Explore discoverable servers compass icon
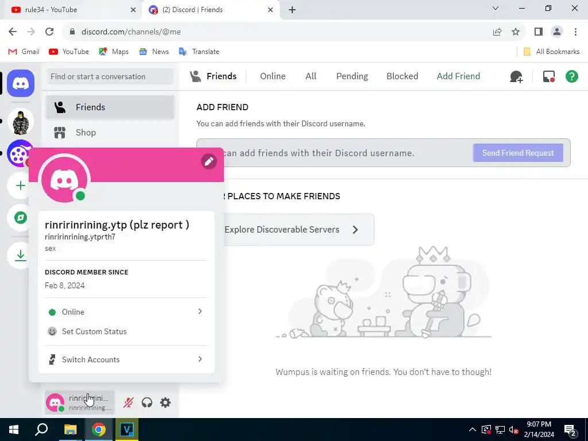Screen dimensions: 588x441 click(x=21, y=218)
